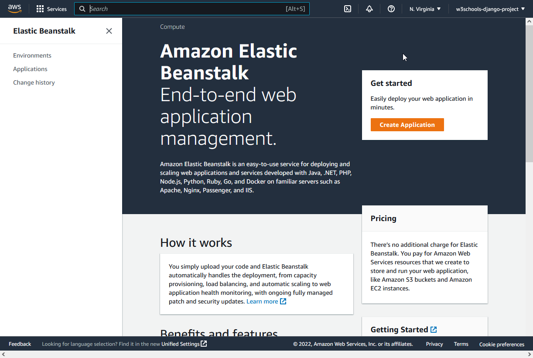Click the Unified Settings external link icon
Screen dimensions: 533x358
tap(204, 344)
